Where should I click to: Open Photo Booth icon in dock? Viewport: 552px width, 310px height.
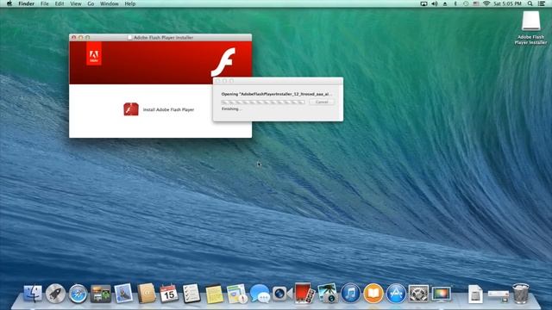point(304,293)
